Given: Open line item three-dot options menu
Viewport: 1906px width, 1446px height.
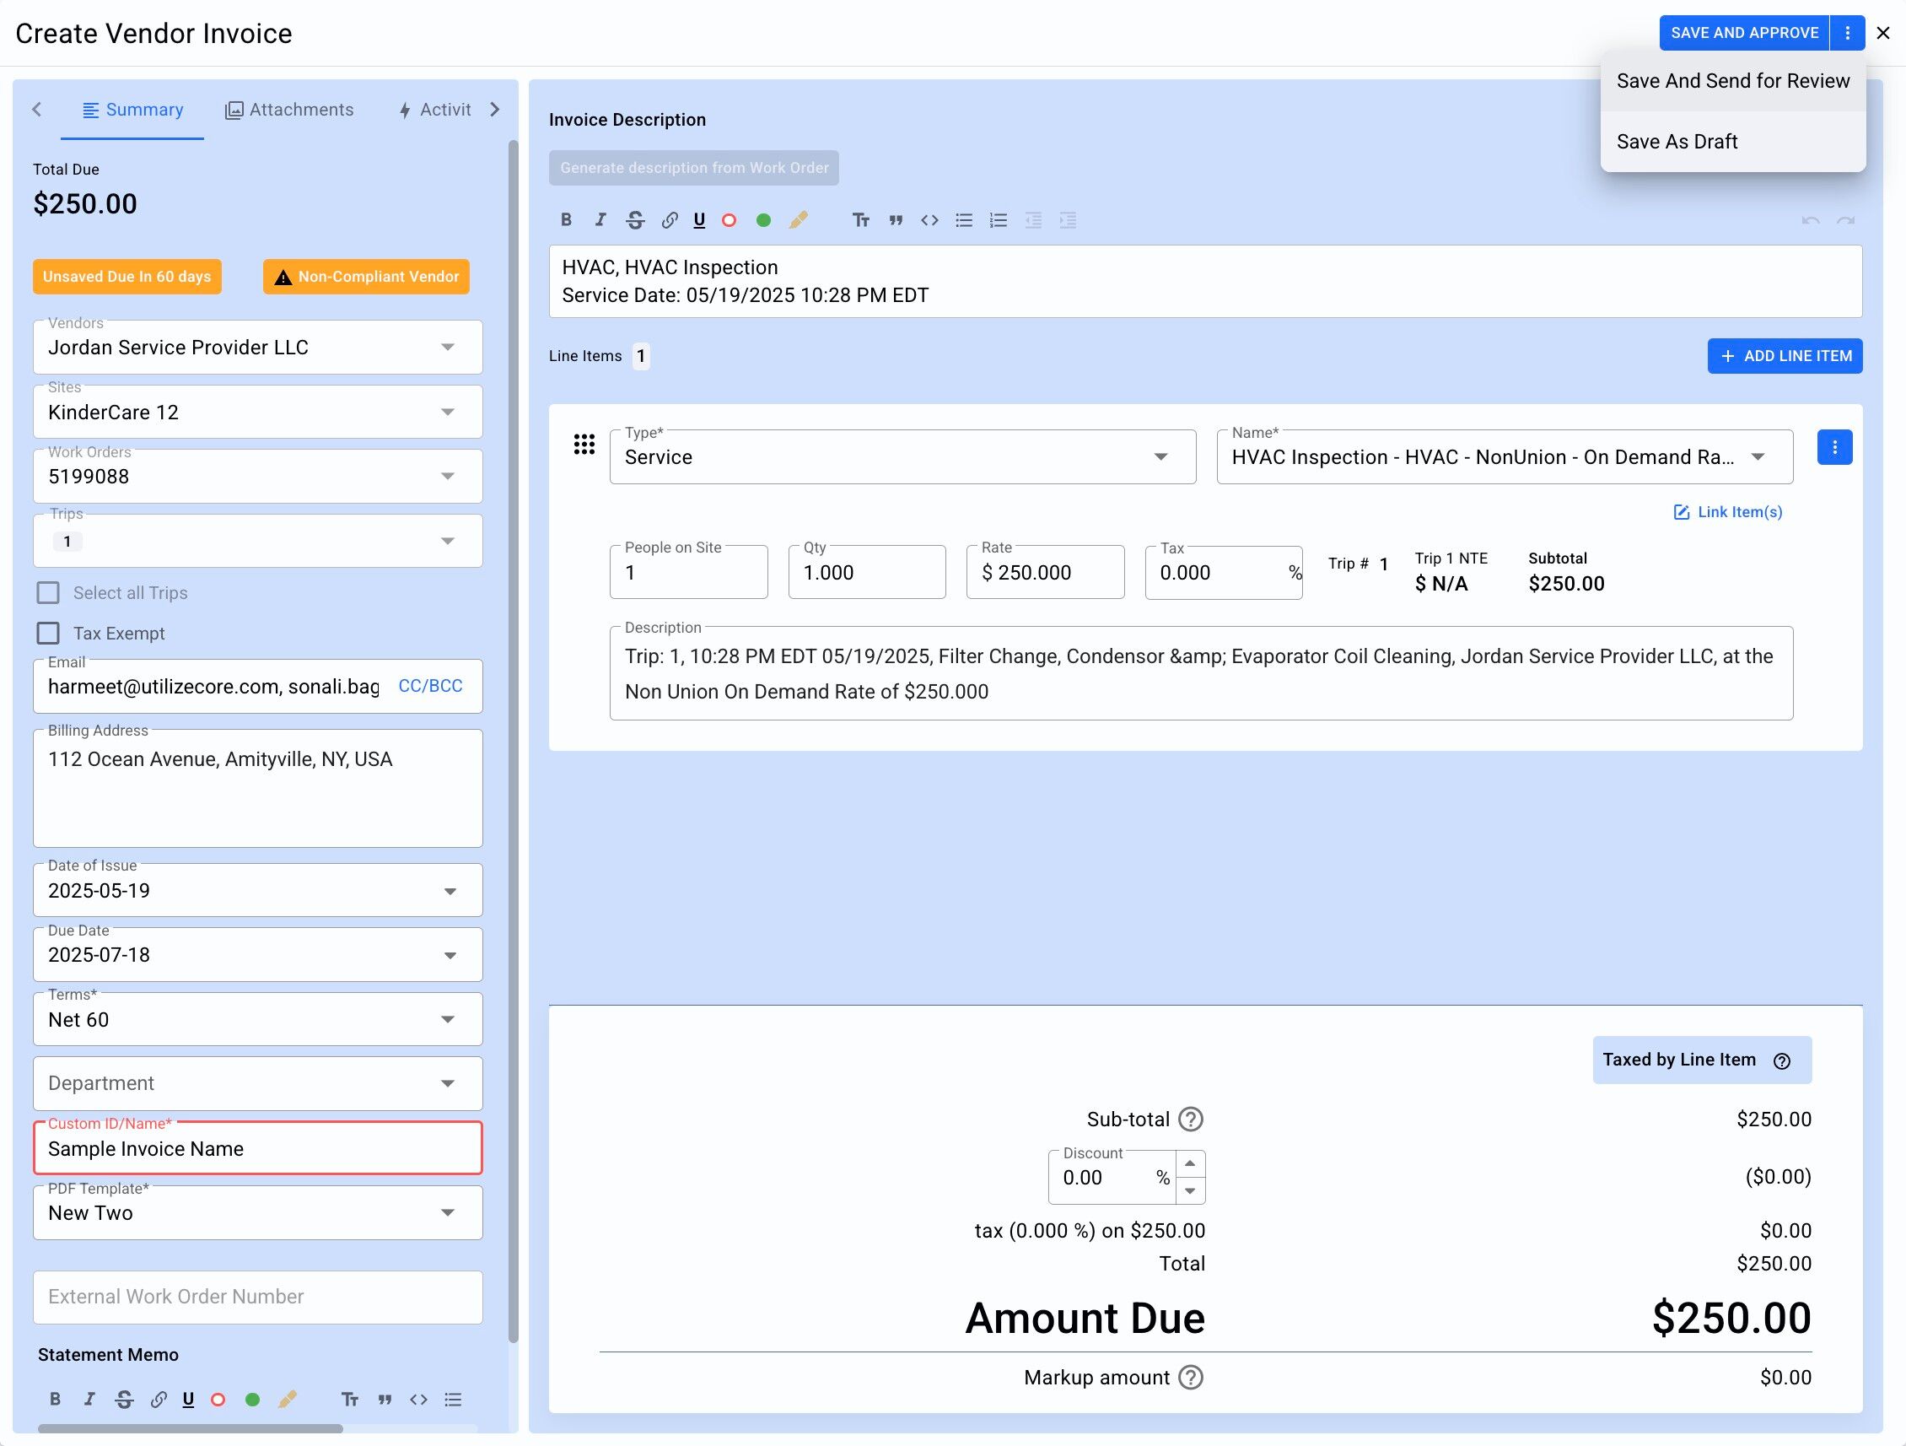Looking at the screenshot, I should 1833,447.
